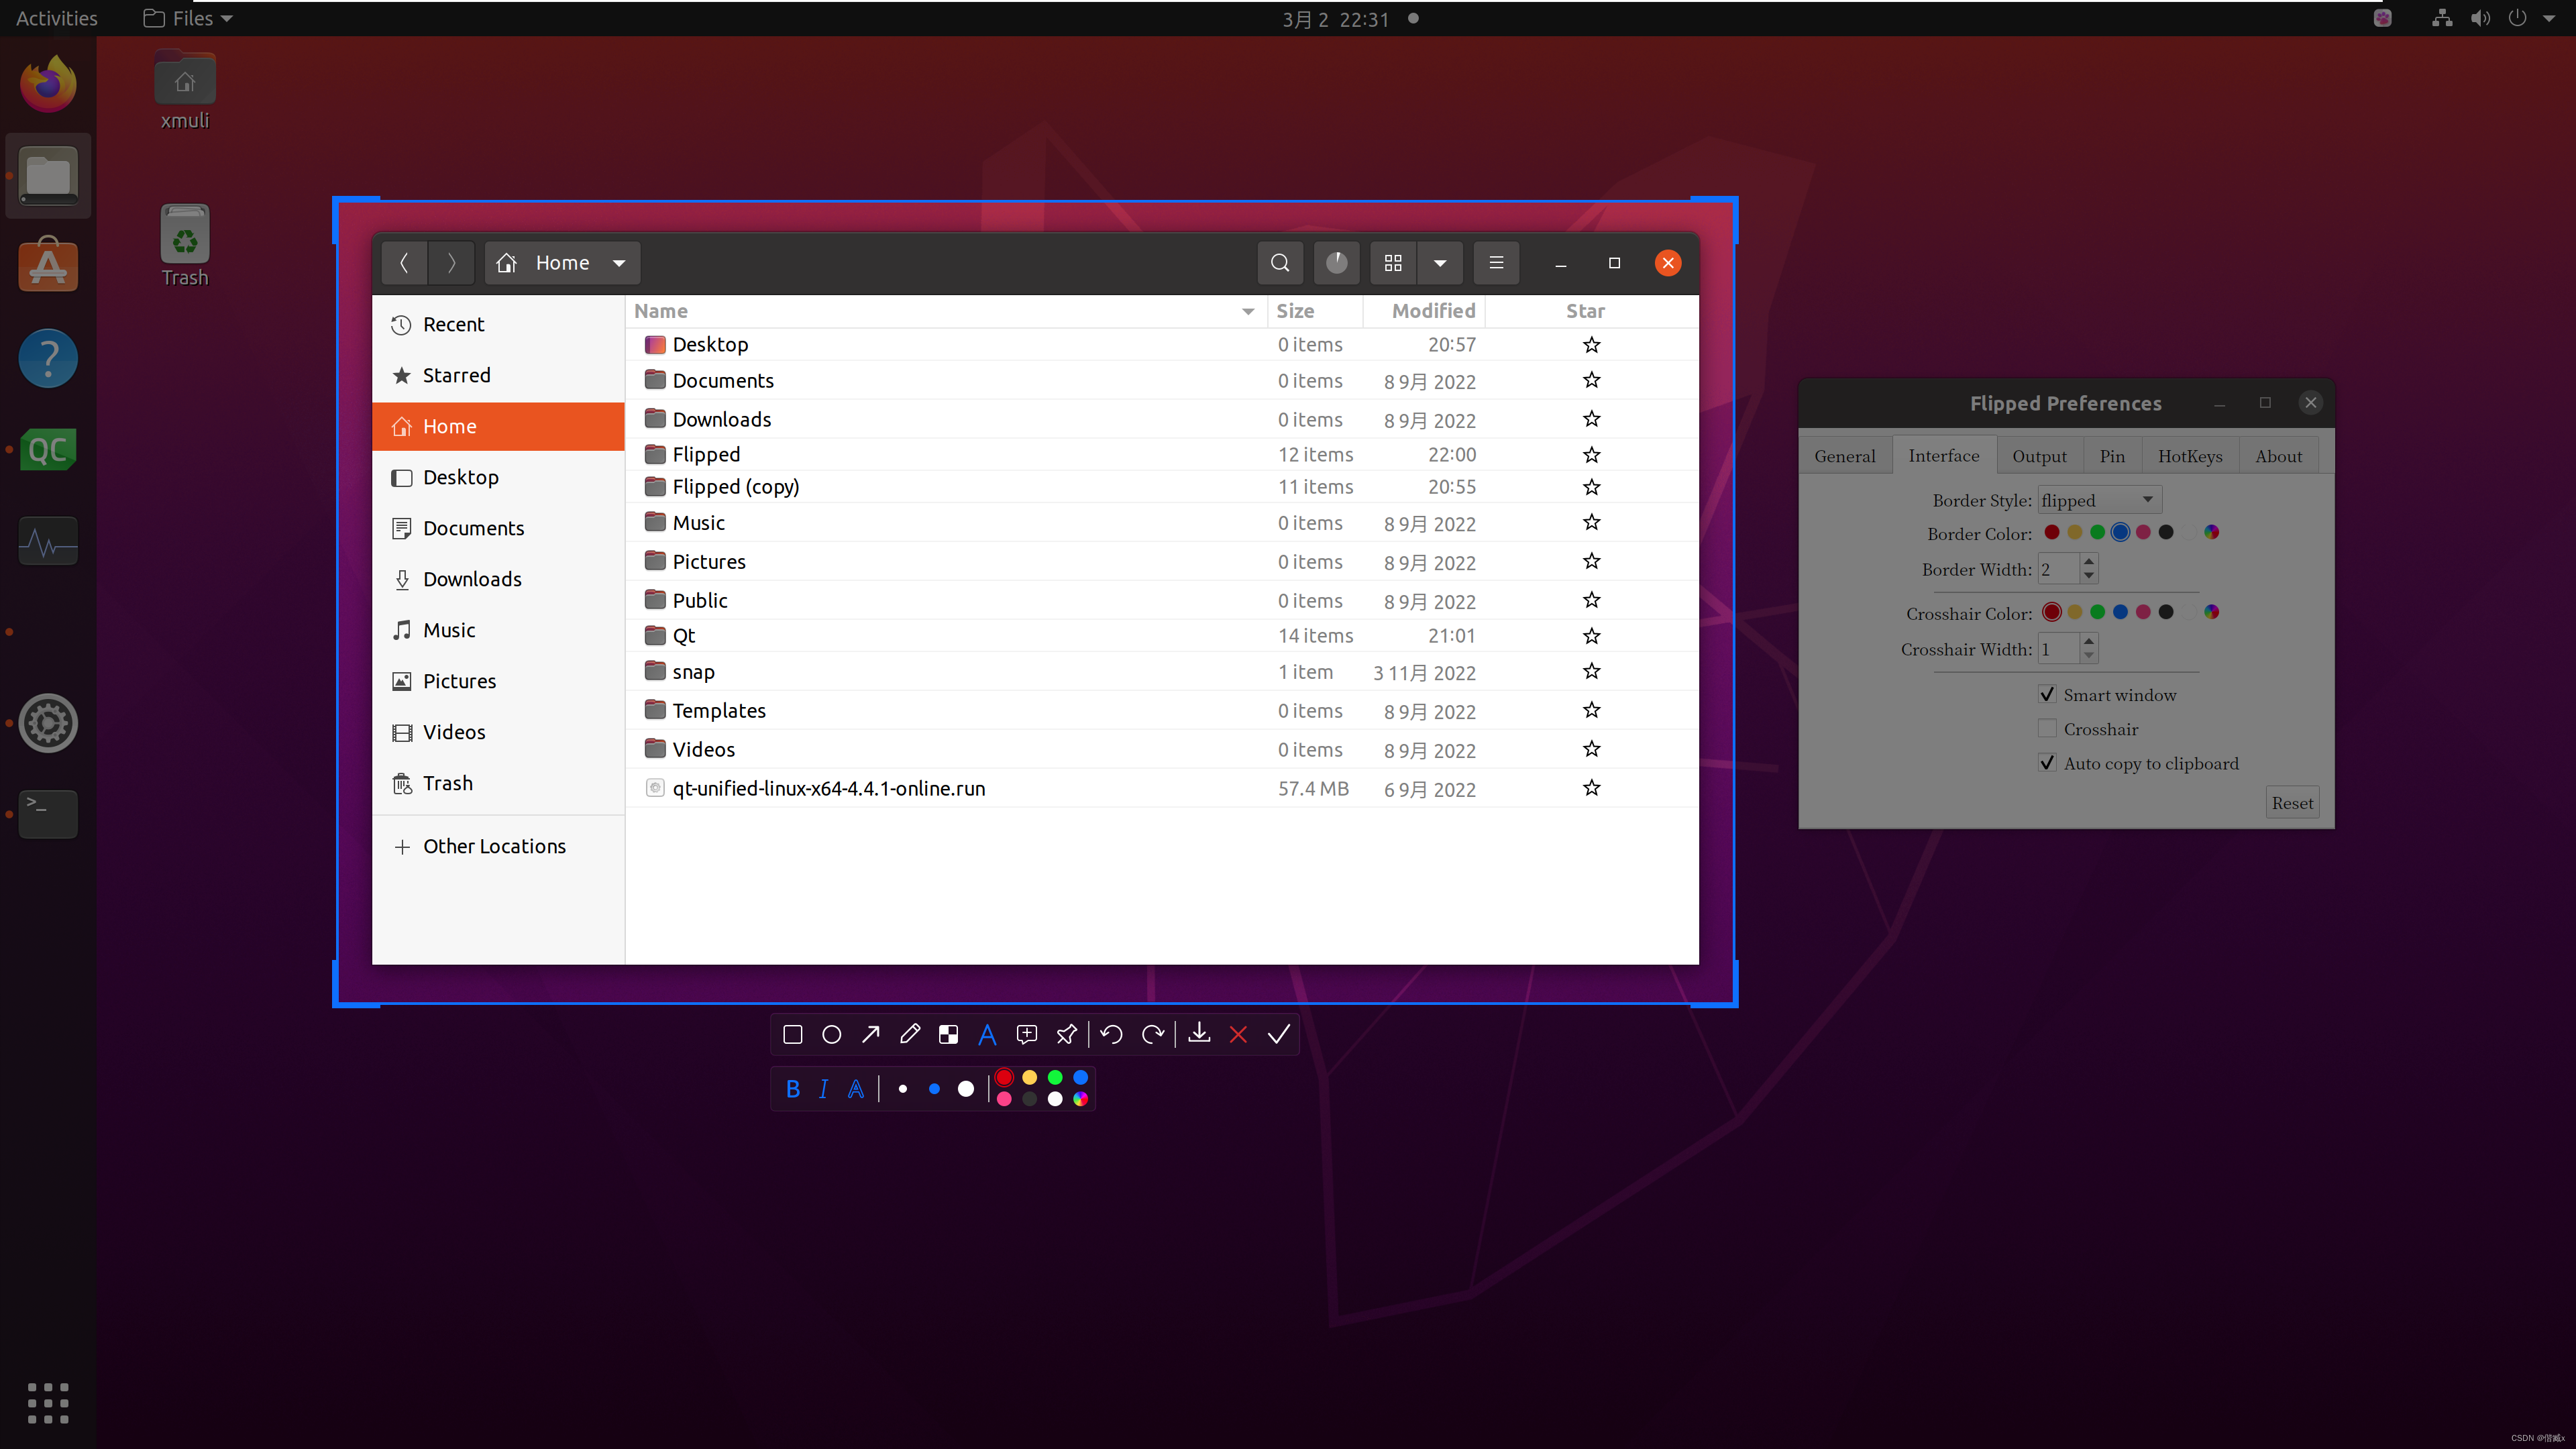The width and height of the screenshot is (2576, 1449).
Task: Set border color to green in Preferences
Action: [2097, 532]
